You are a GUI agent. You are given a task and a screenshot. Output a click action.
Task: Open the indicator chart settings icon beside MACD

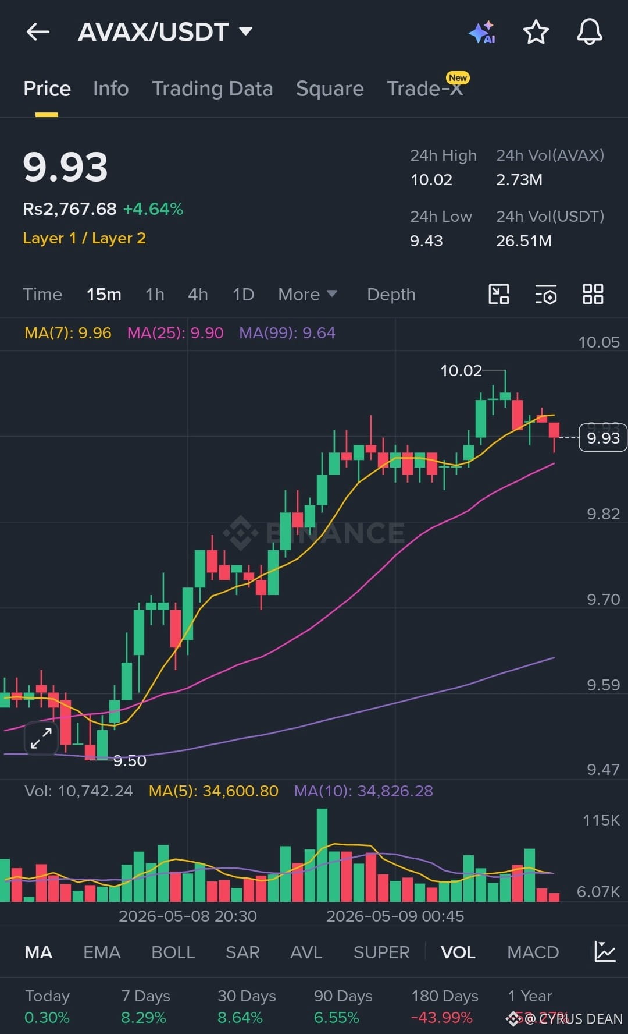605,952
